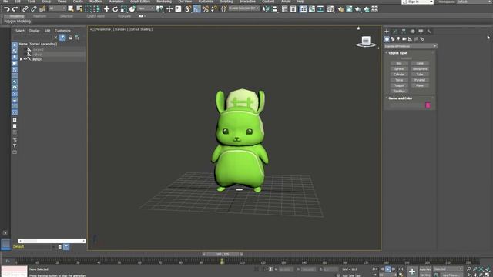493x277 pixels.
Task: Activate the Select and Scale tool
Action: pyautogui.click(x=123, y=9)
